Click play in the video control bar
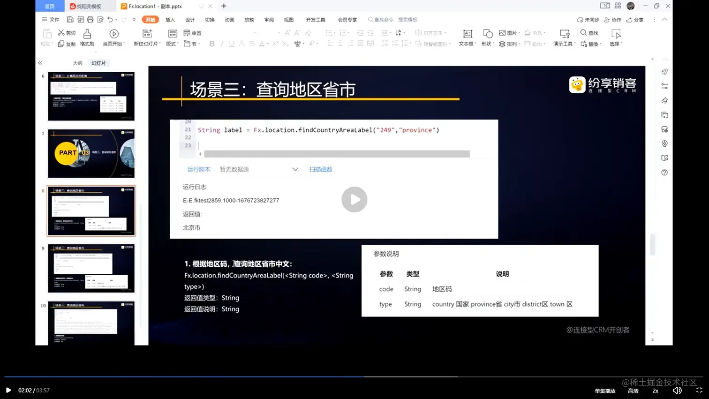 click(8, 390)
